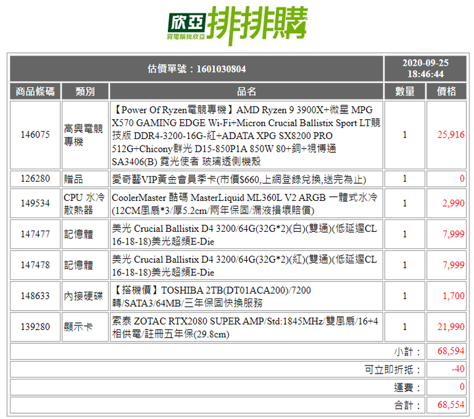The height and width of the screenshot is (419, 474).
Task: Click the 25,916 price
Action: [x=451, y=134]
